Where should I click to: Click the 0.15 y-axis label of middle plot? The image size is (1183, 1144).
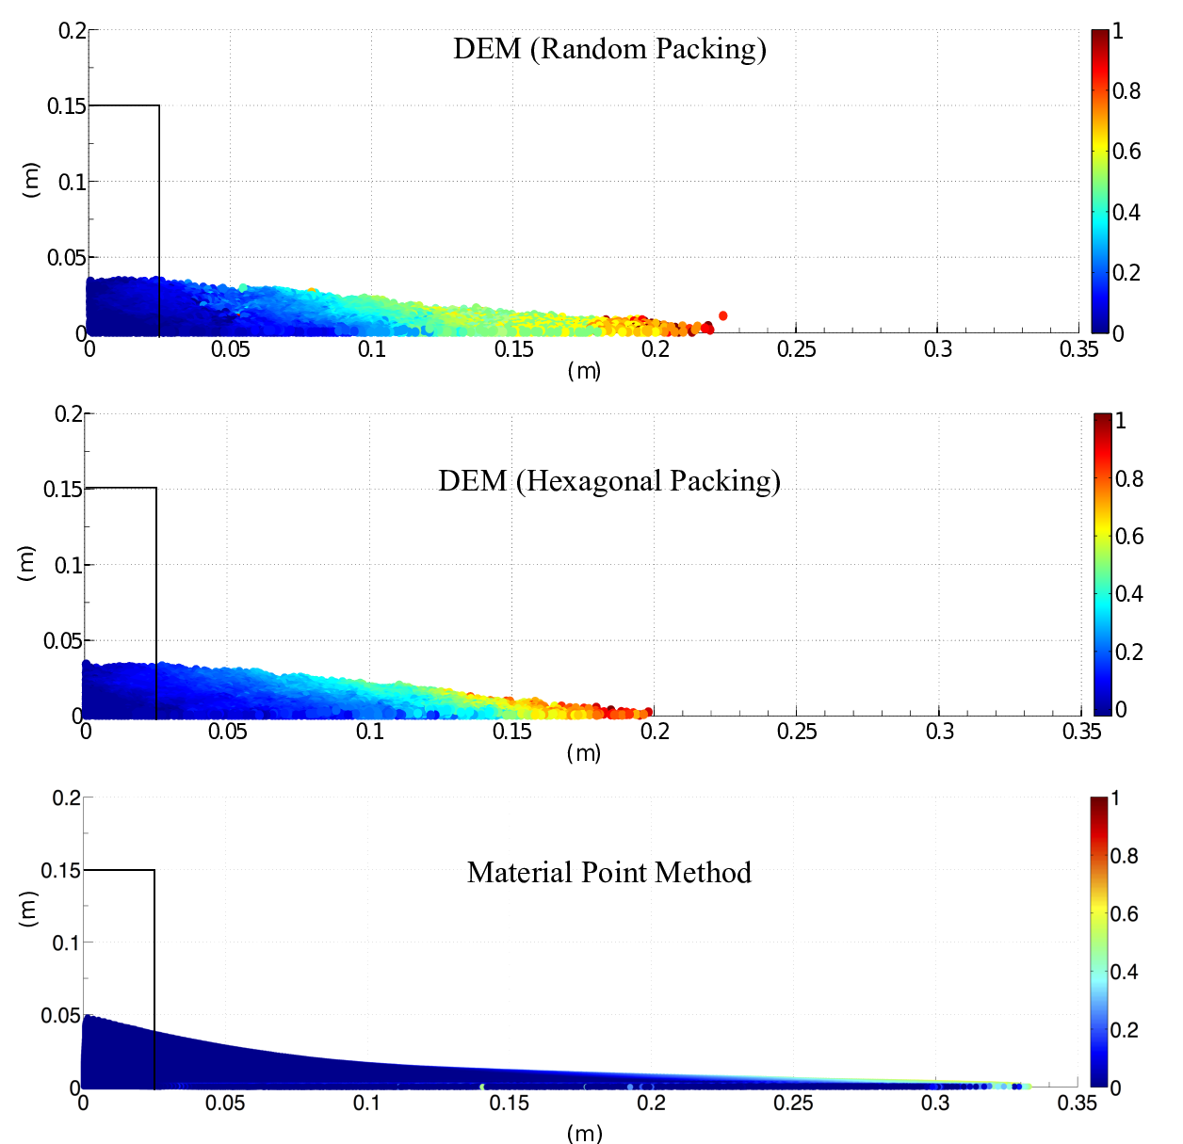pos(63,489)
